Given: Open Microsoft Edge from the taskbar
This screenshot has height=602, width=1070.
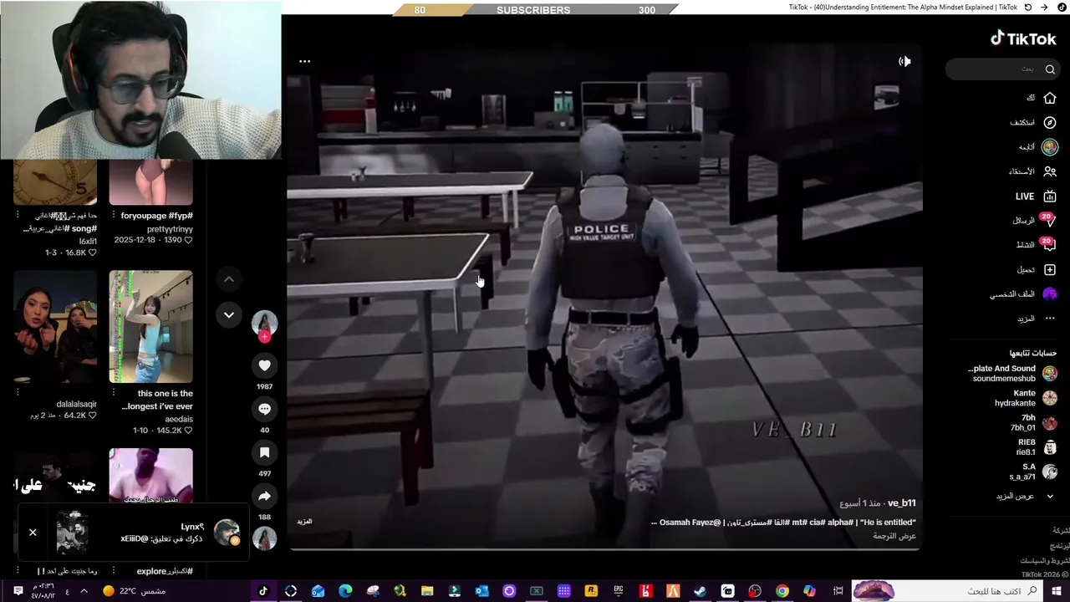Looking at the screenshot, I should pyautogui.click(x=345, y=591).
